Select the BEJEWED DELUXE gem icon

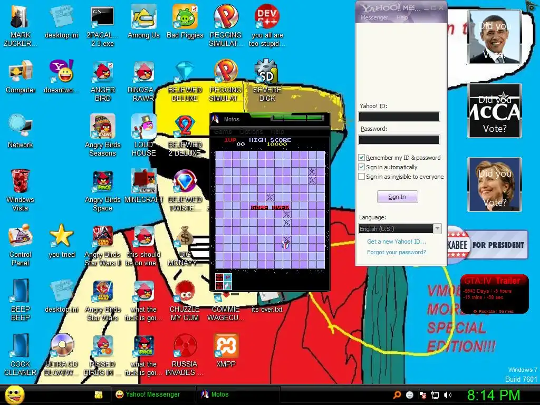185,81
